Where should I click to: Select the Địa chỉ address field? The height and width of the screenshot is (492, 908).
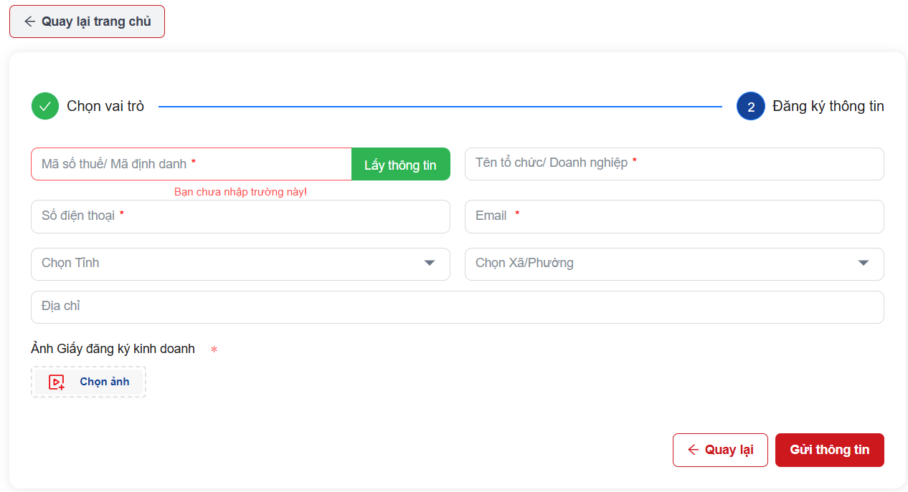[457, 307]
